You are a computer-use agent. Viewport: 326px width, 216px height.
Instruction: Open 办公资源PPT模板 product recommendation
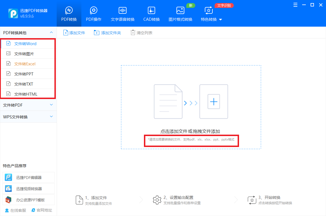click(29, 200)
